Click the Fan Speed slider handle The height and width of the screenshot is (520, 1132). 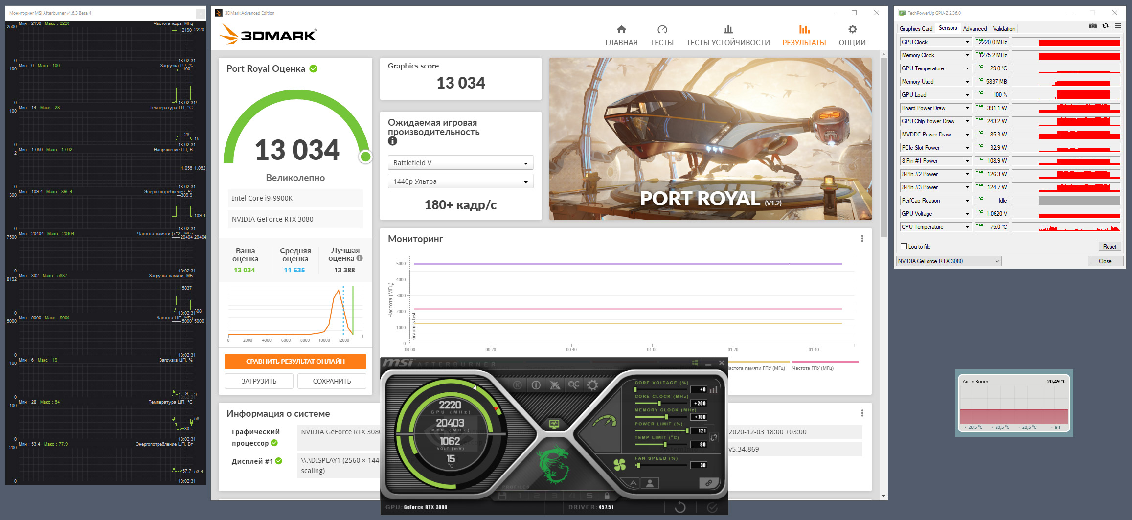click(x=638, y=465)
